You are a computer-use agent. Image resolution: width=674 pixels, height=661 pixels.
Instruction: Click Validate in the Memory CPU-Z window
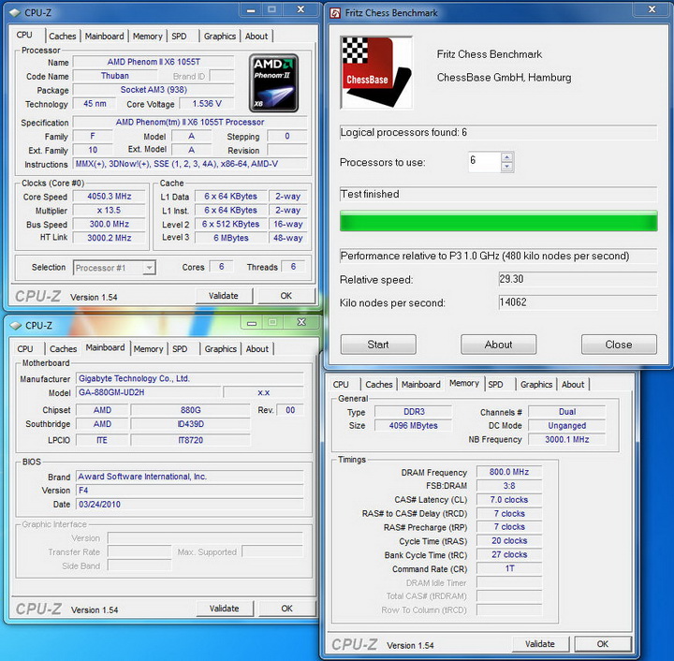540,644
